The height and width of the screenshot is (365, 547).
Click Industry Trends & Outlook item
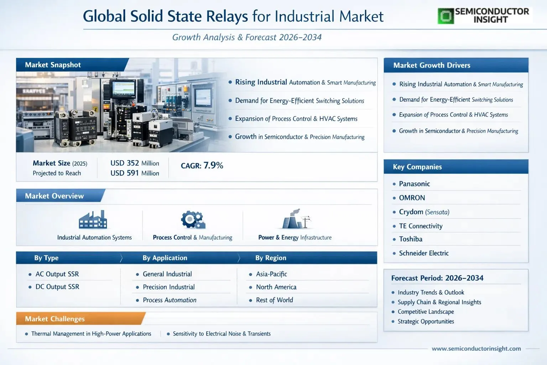(431, 293)
